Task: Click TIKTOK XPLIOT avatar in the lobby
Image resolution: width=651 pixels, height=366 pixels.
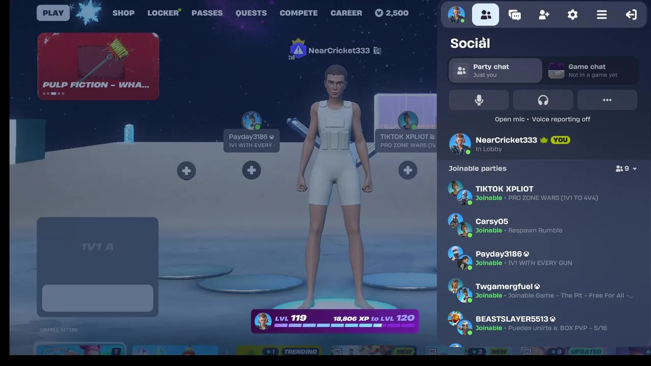Action: [407, 121]
